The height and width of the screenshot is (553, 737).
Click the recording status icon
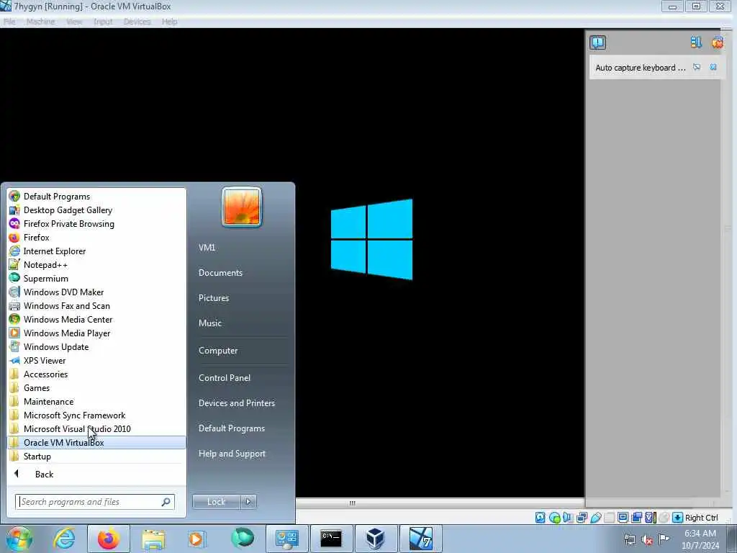click(636, 518)
